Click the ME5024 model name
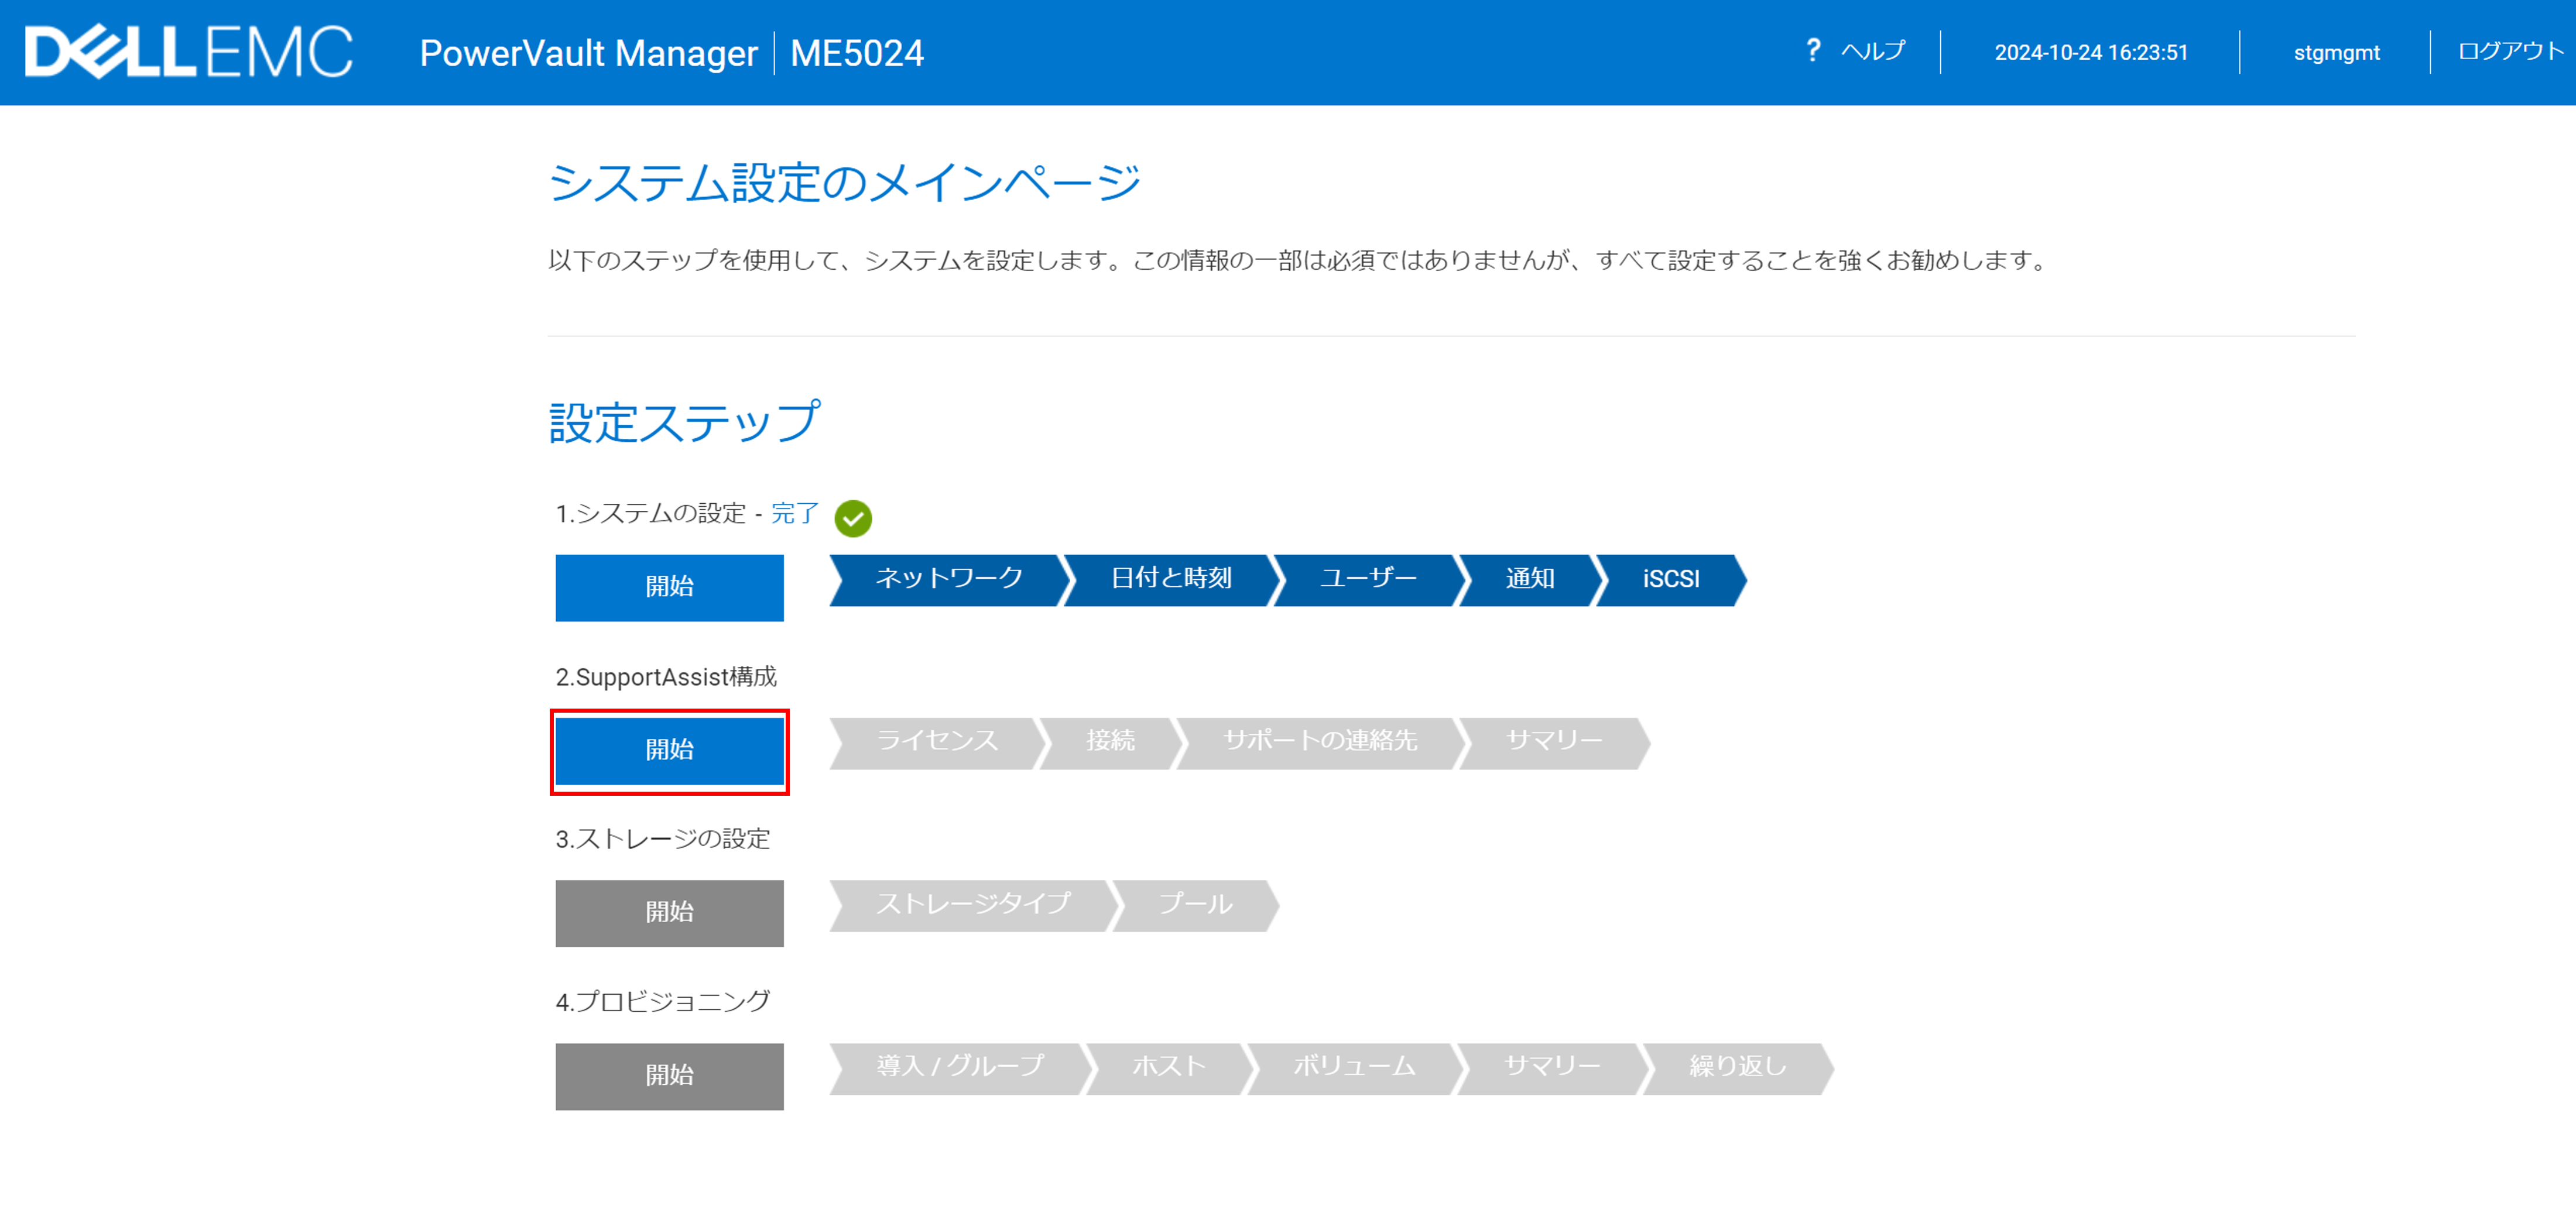This screenshot has height=1227, width=2576. coord(857,53)
